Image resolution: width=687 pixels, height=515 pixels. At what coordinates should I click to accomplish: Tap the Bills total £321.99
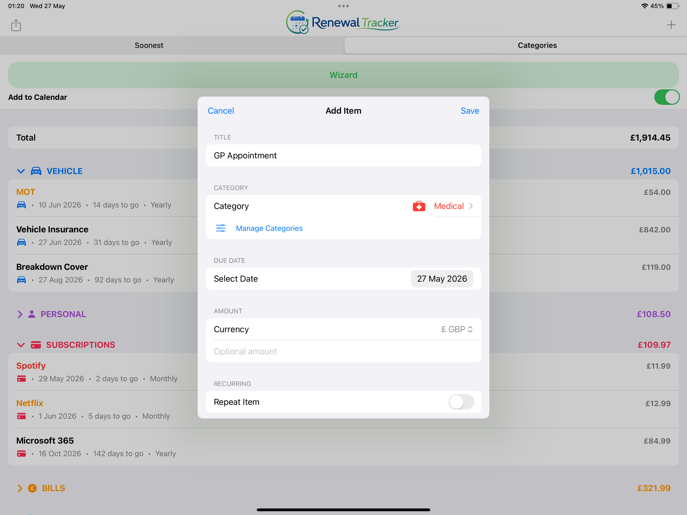[x=654, y=488]
